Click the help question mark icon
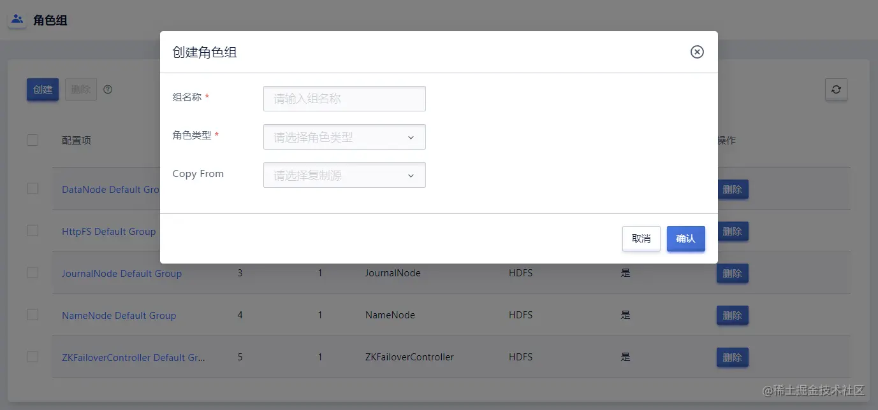 [108, 90]
